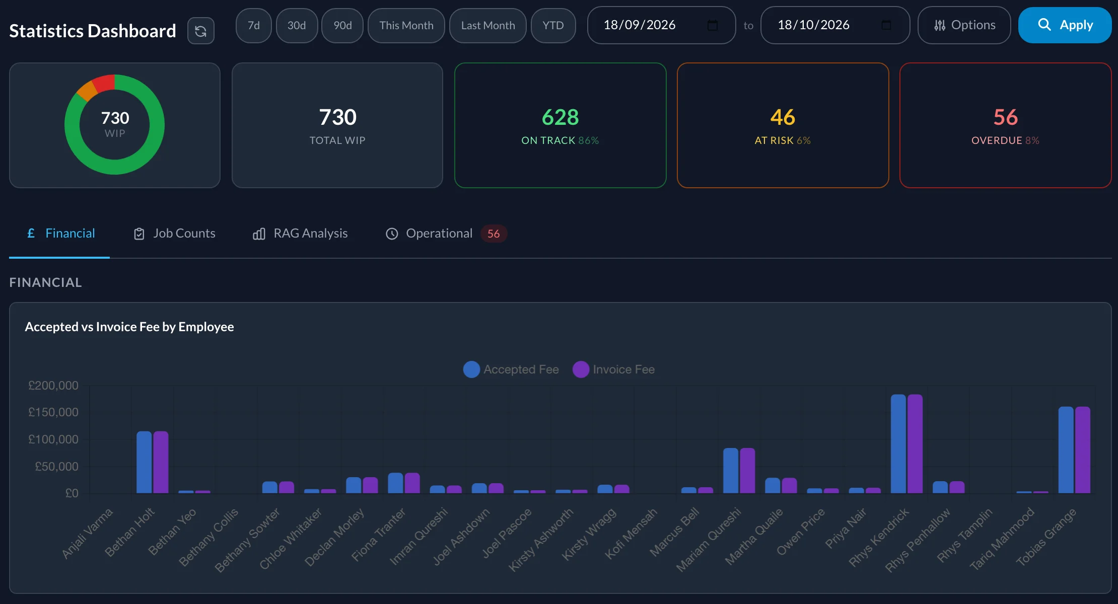1118x604 pixels.
Task: Click the refresh icon beside Statistics Dashboard
Action: 200,31
